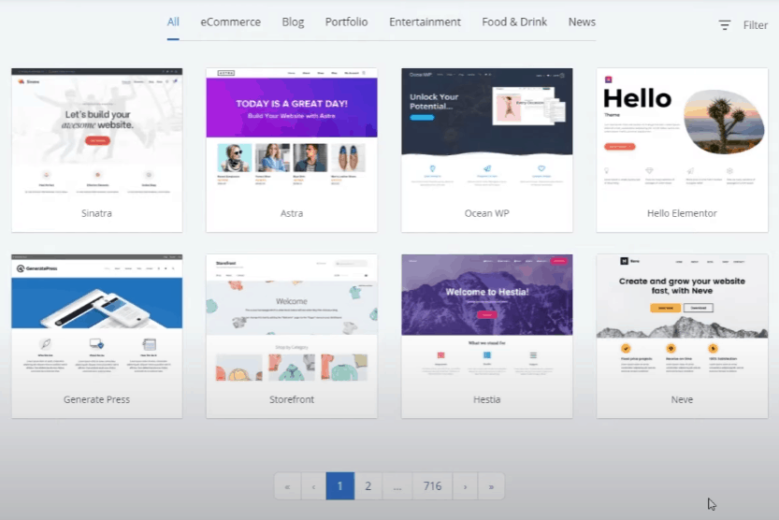The width and height of the screenshot is (779, 520).
Task: Pick the Generate Press theme preview
Action: pos(97,319)
